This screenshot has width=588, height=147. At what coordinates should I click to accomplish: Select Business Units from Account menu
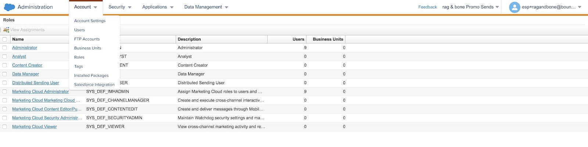tap(87, 48)
